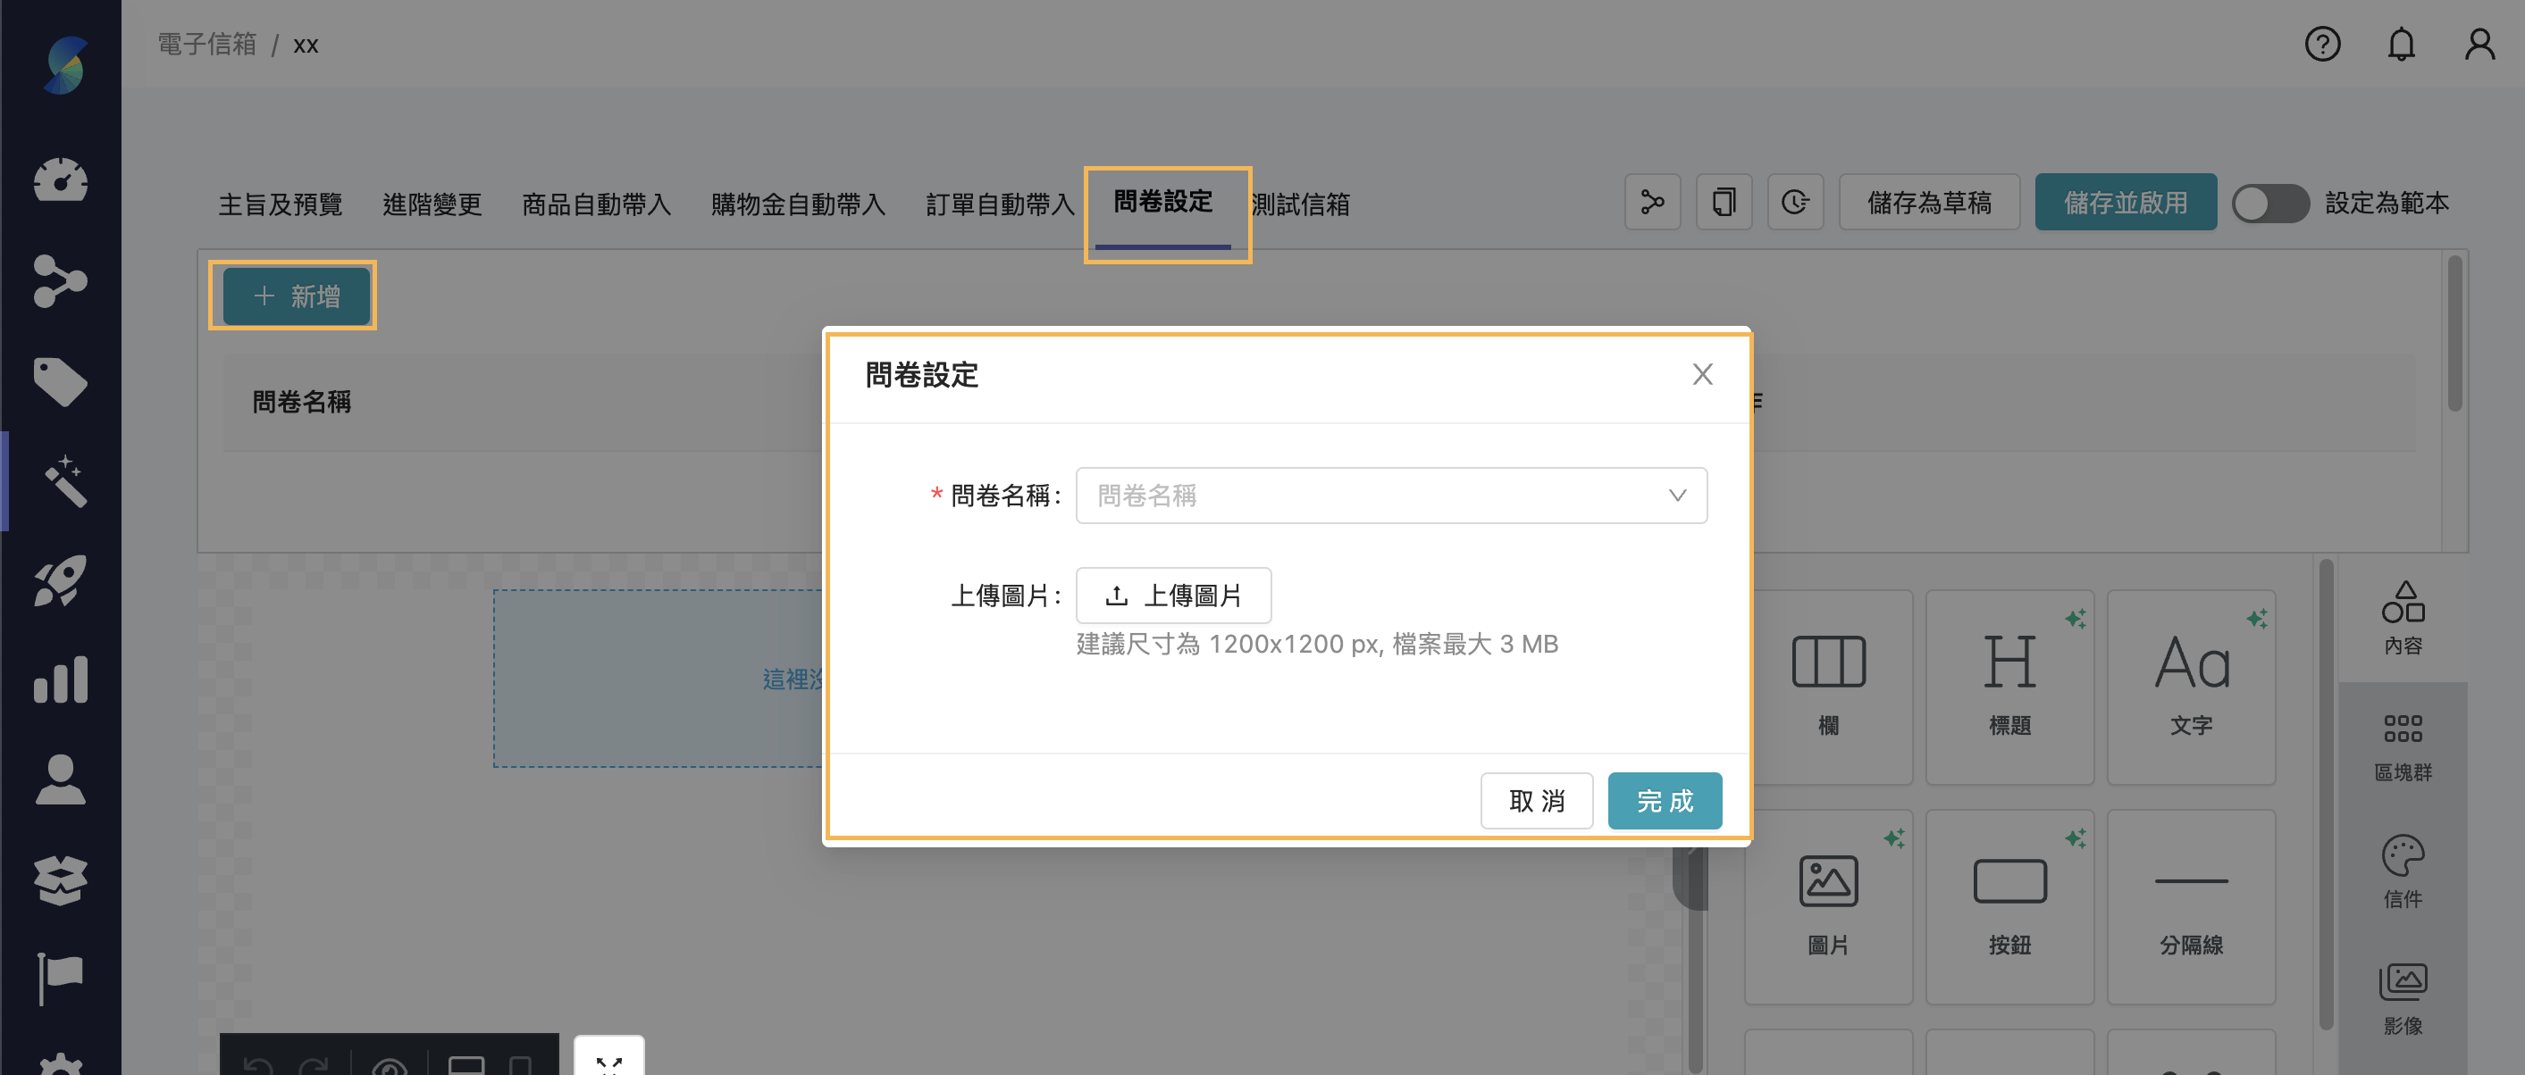
Task: Open the help question-mark icon
Action: click(2322, 44)
